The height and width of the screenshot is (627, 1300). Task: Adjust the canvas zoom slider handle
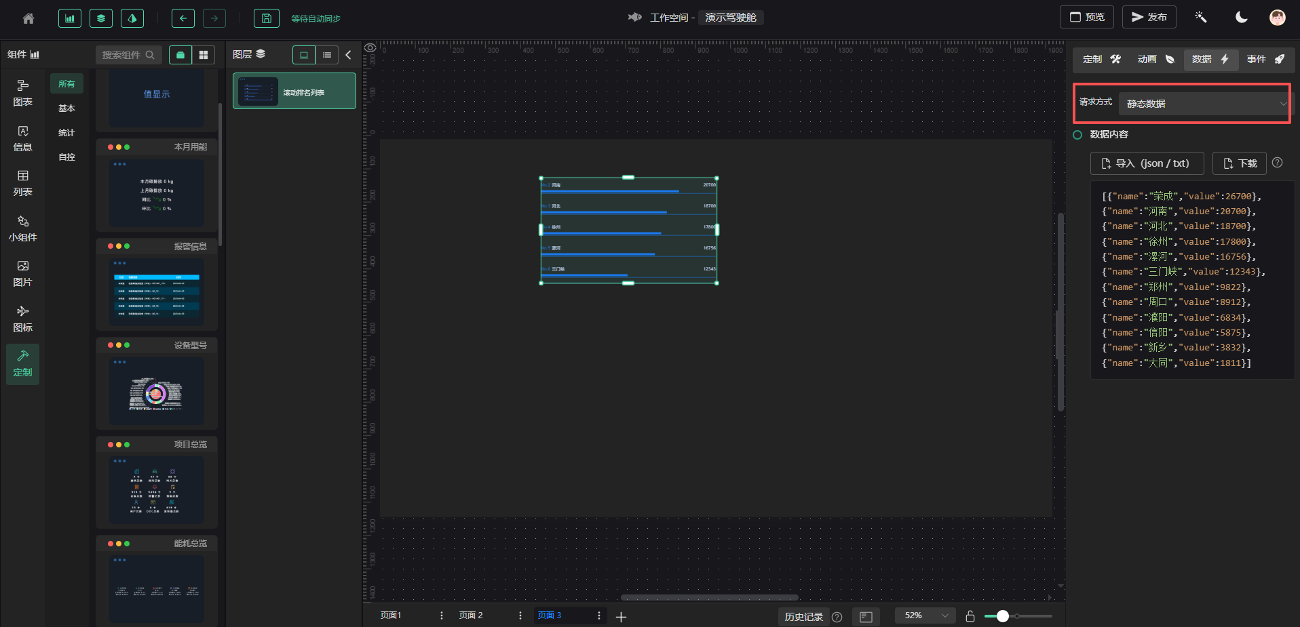click(x=1002, y=616)
